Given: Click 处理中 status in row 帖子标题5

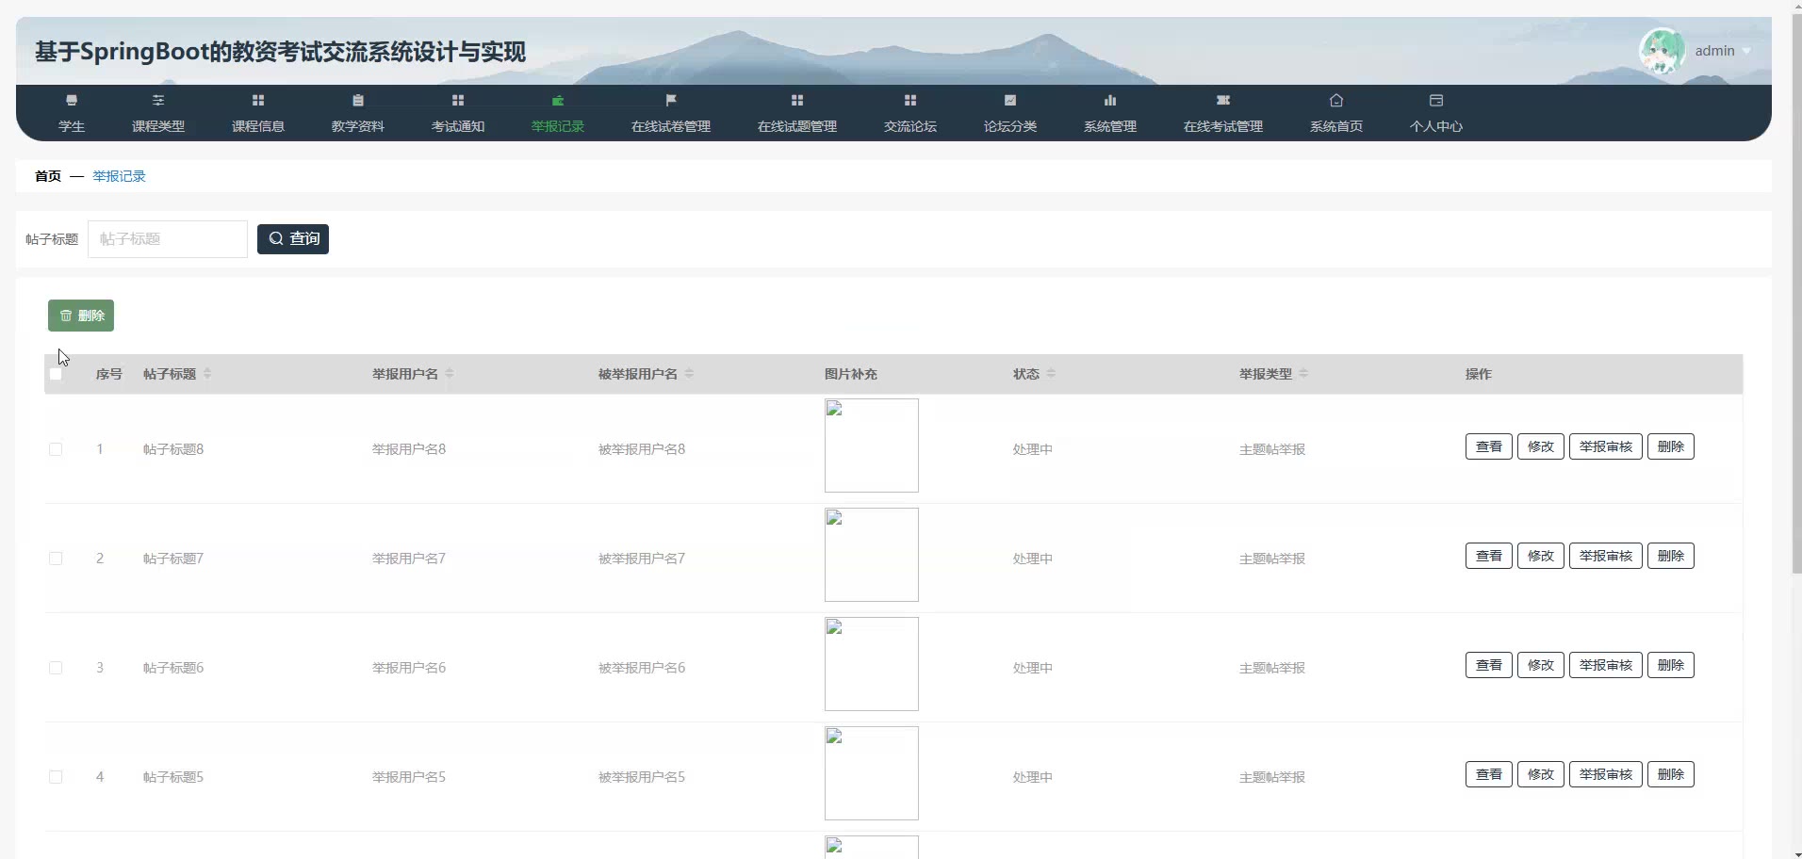Looking at the screenshot, I should (x=1033, y=777).
